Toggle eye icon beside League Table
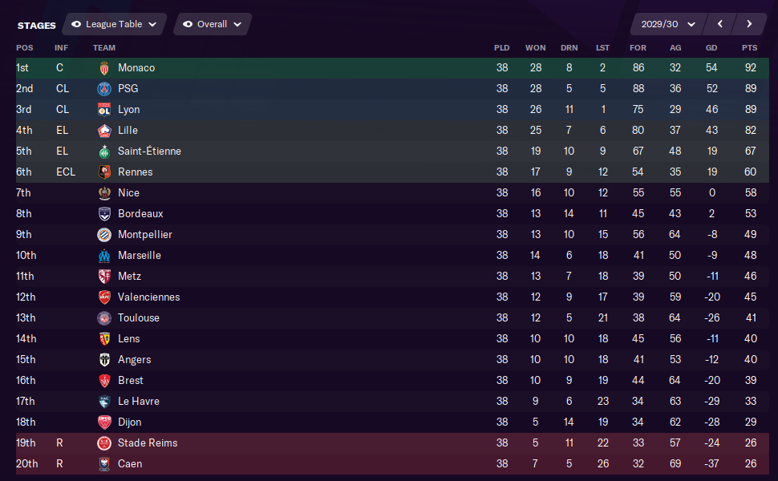The width and height of the screenshot is (778, 481). point(76,24)
